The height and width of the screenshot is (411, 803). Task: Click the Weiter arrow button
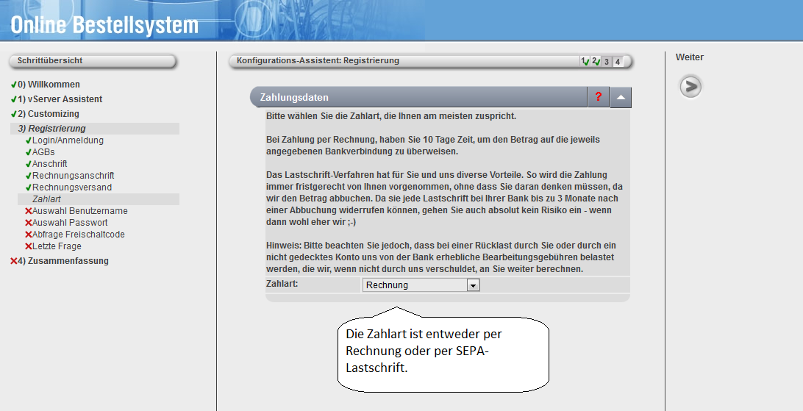tap(690, 87)
